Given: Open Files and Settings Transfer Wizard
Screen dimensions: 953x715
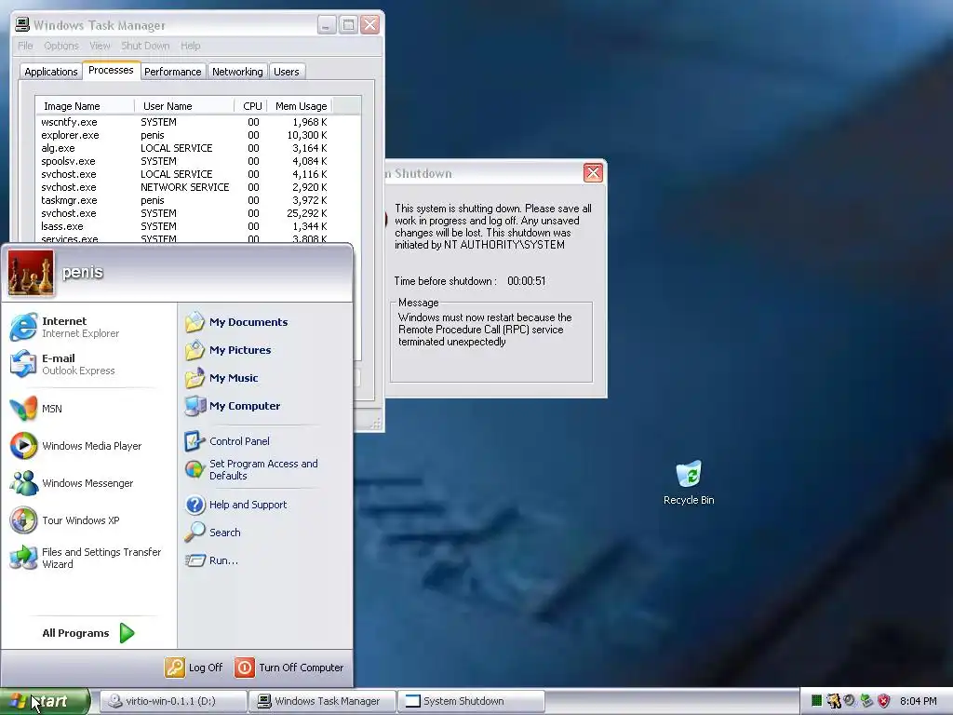Looking at the screenshot, I should tap(86, 558).
